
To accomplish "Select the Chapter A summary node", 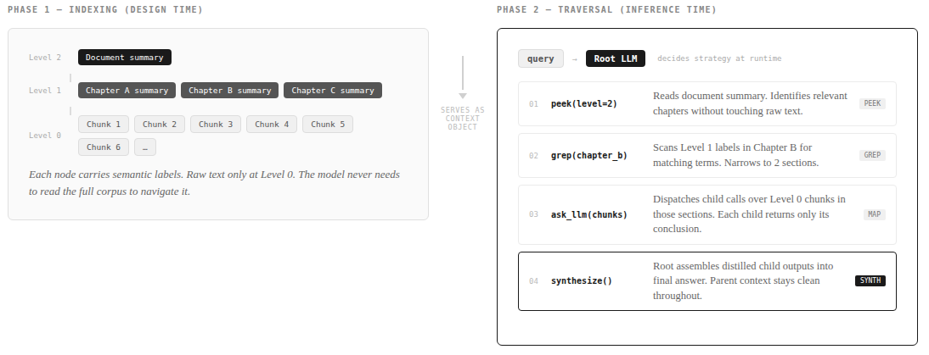I will pos(127,91).
